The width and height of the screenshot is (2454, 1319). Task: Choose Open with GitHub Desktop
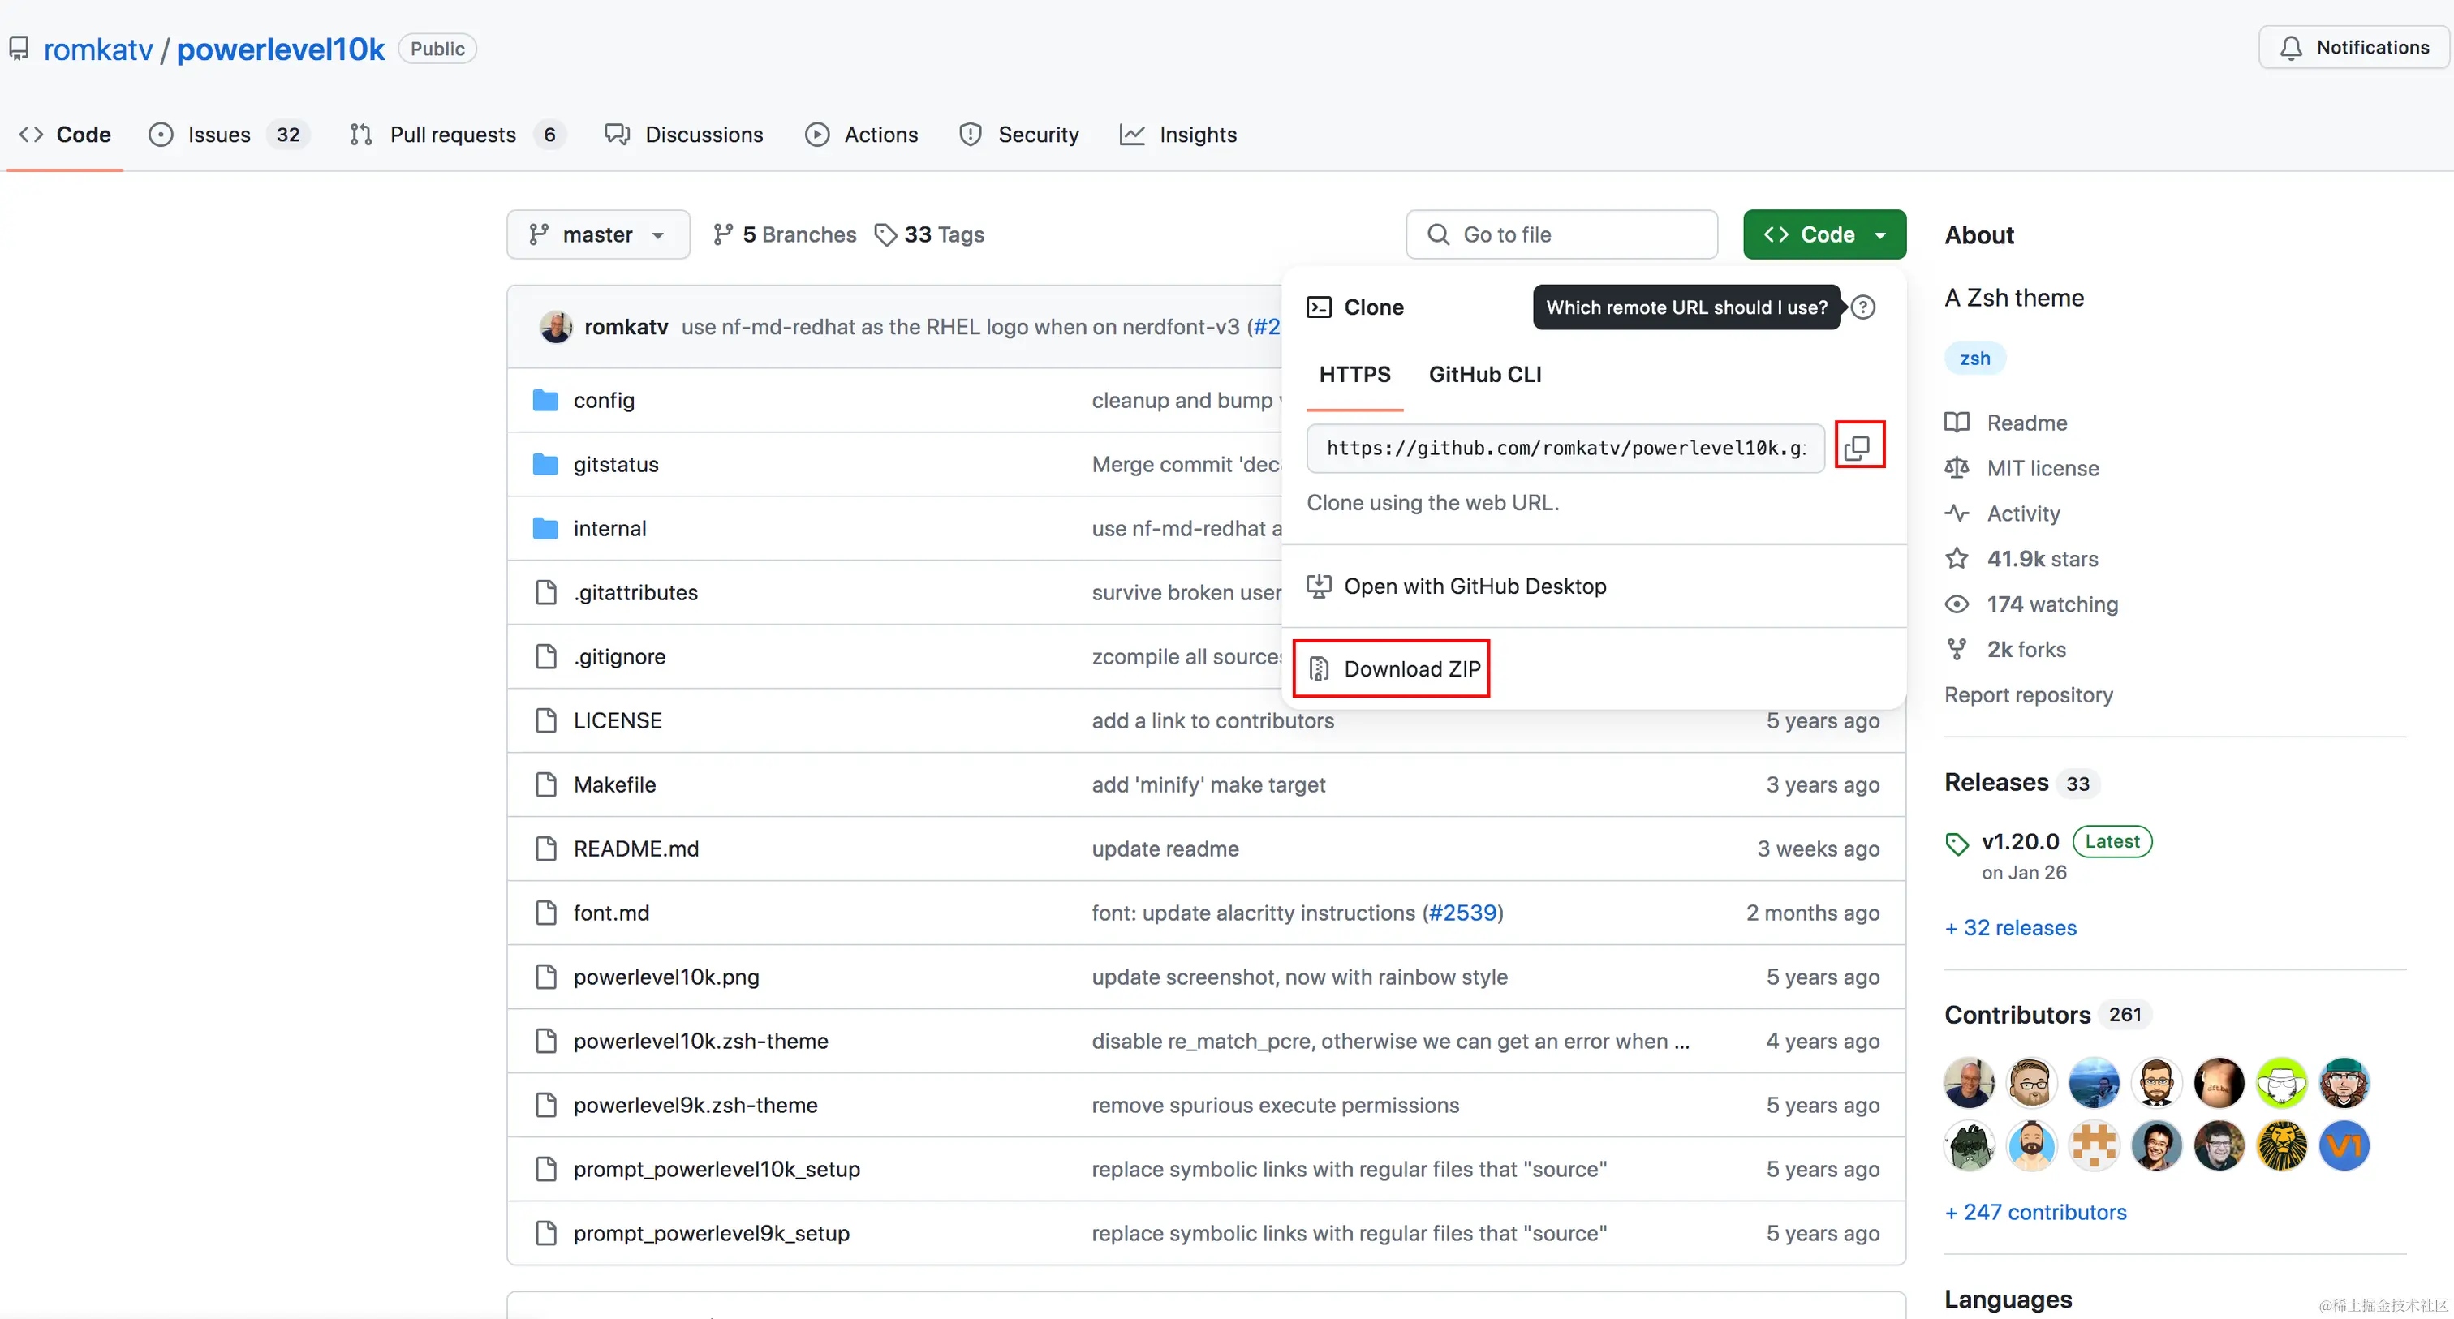pyautogui.click(x=1474, y=586)
